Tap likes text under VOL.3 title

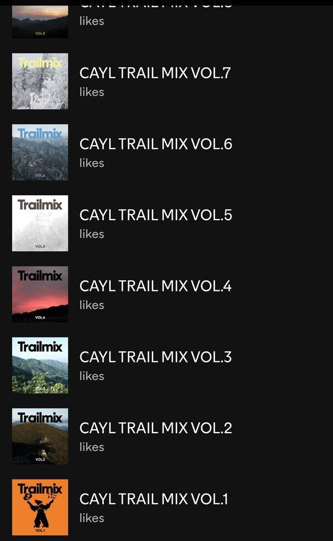coord(92,376)
